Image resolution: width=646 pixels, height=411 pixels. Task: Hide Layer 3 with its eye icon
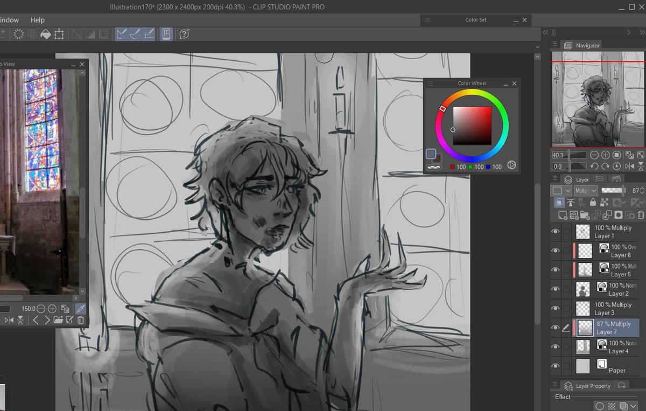[x=556, y=309]
